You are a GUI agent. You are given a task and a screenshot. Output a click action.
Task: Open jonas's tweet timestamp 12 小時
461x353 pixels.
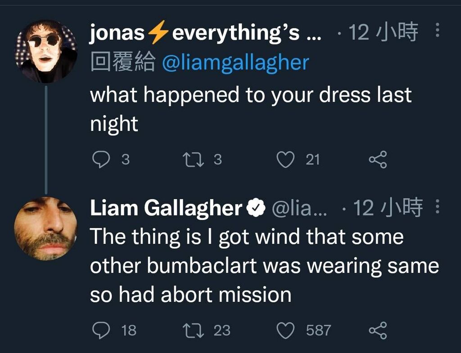[383, 32]
